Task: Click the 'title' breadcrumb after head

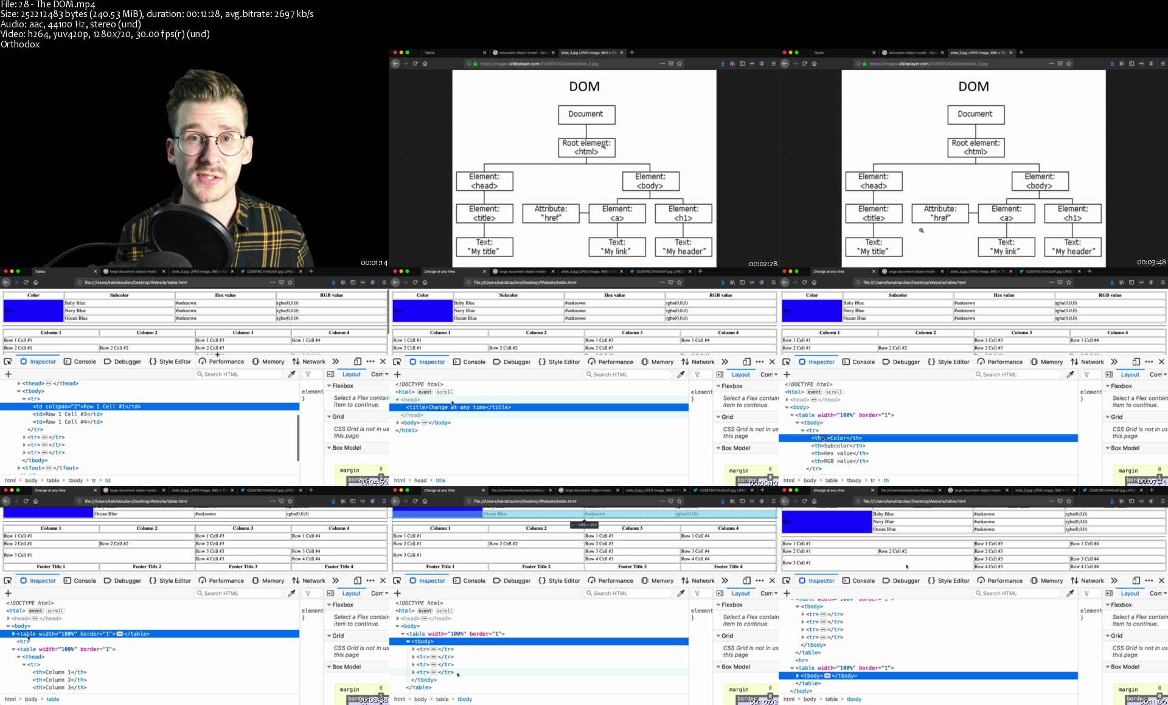Action: (x=440, y=480)
